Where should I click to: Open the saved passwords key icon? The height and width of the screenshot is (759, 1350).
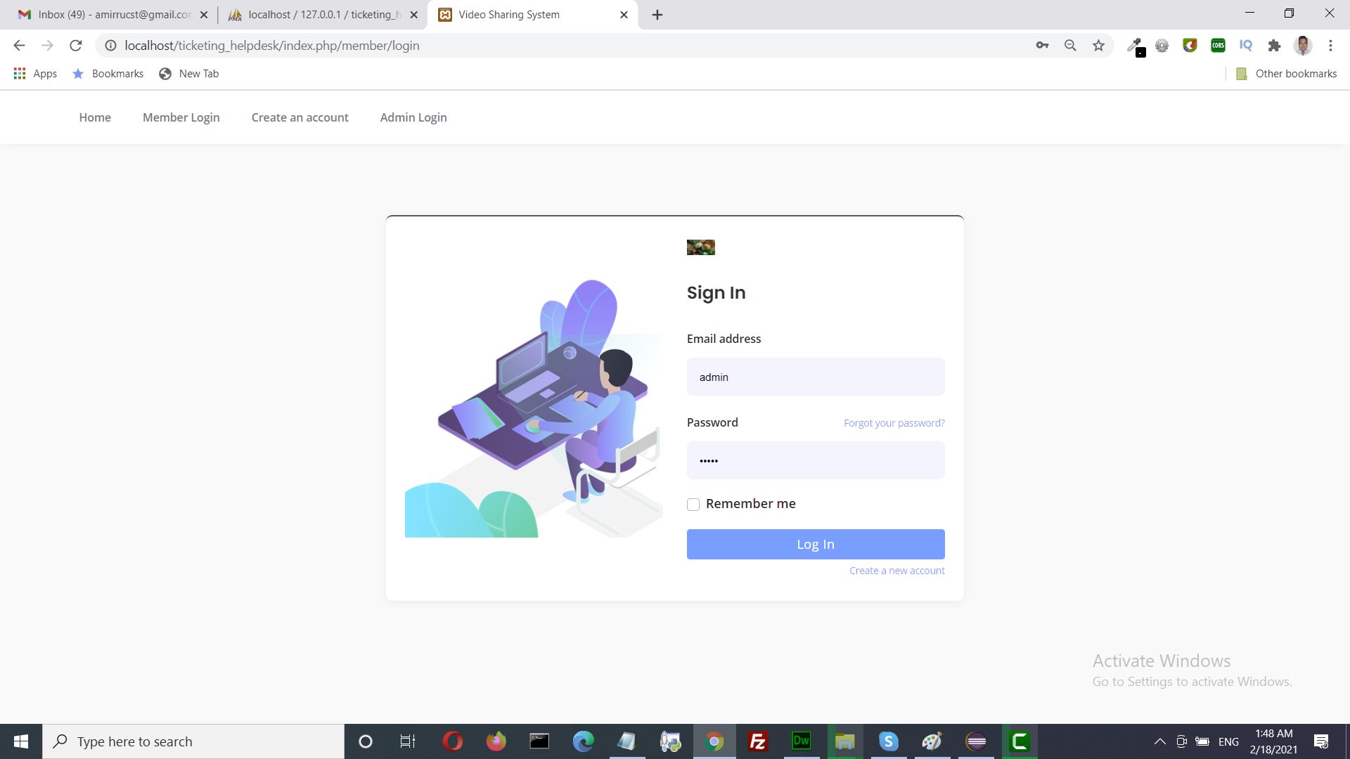coord(1042,46)
